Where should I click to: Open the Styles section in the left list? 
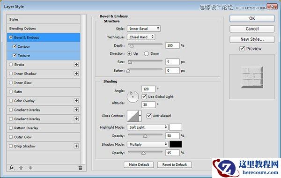[44, 19]
